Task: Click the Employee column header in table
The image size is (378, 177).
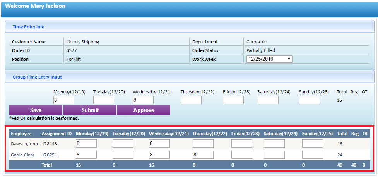Action: point(21,134)
